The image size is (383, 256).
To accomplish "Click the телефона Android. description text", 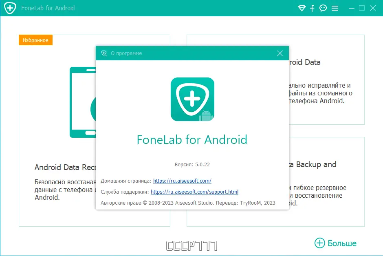I will pos(317,101).
